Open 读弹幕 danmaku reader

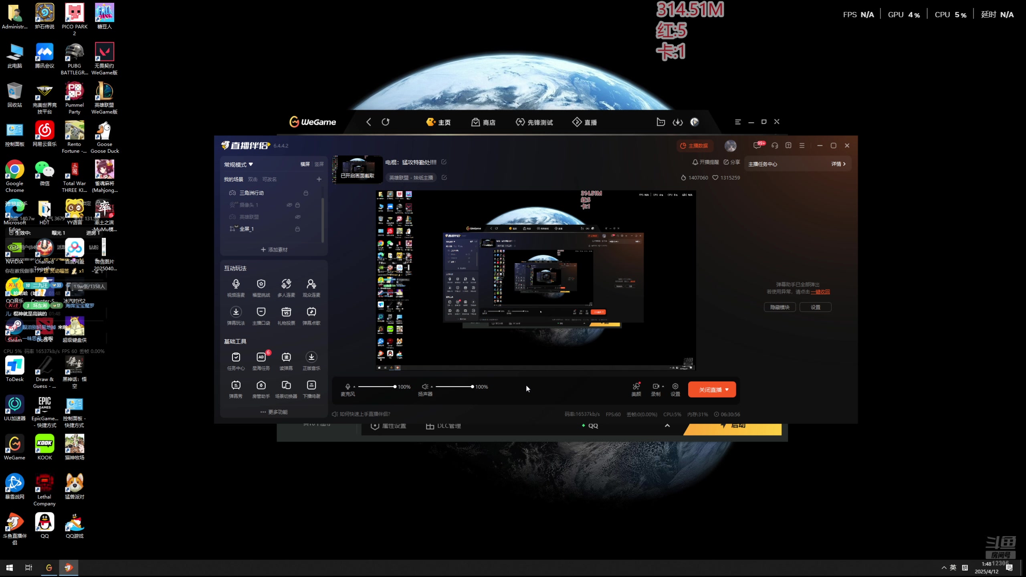pos(286,361)
